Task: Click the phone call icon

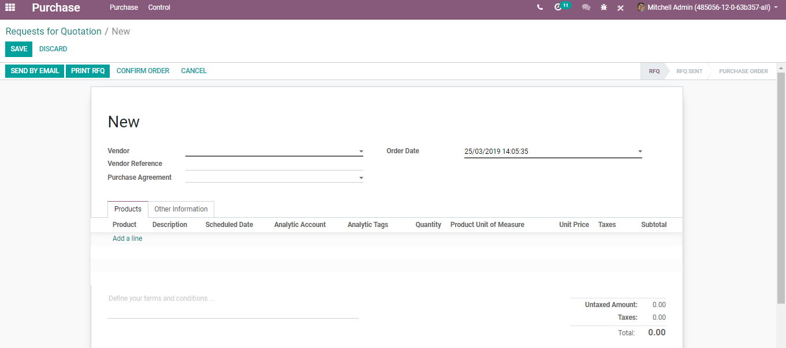Action: pos(540,7)
